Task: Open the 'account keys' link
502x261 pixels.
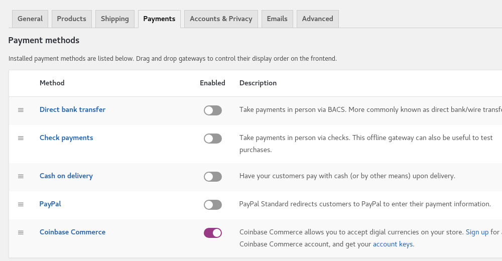Action: (x=393, y=244)
